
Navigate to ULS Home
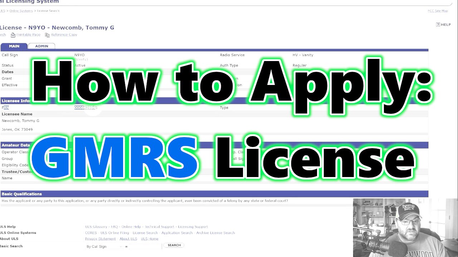[x=150, y=239]
